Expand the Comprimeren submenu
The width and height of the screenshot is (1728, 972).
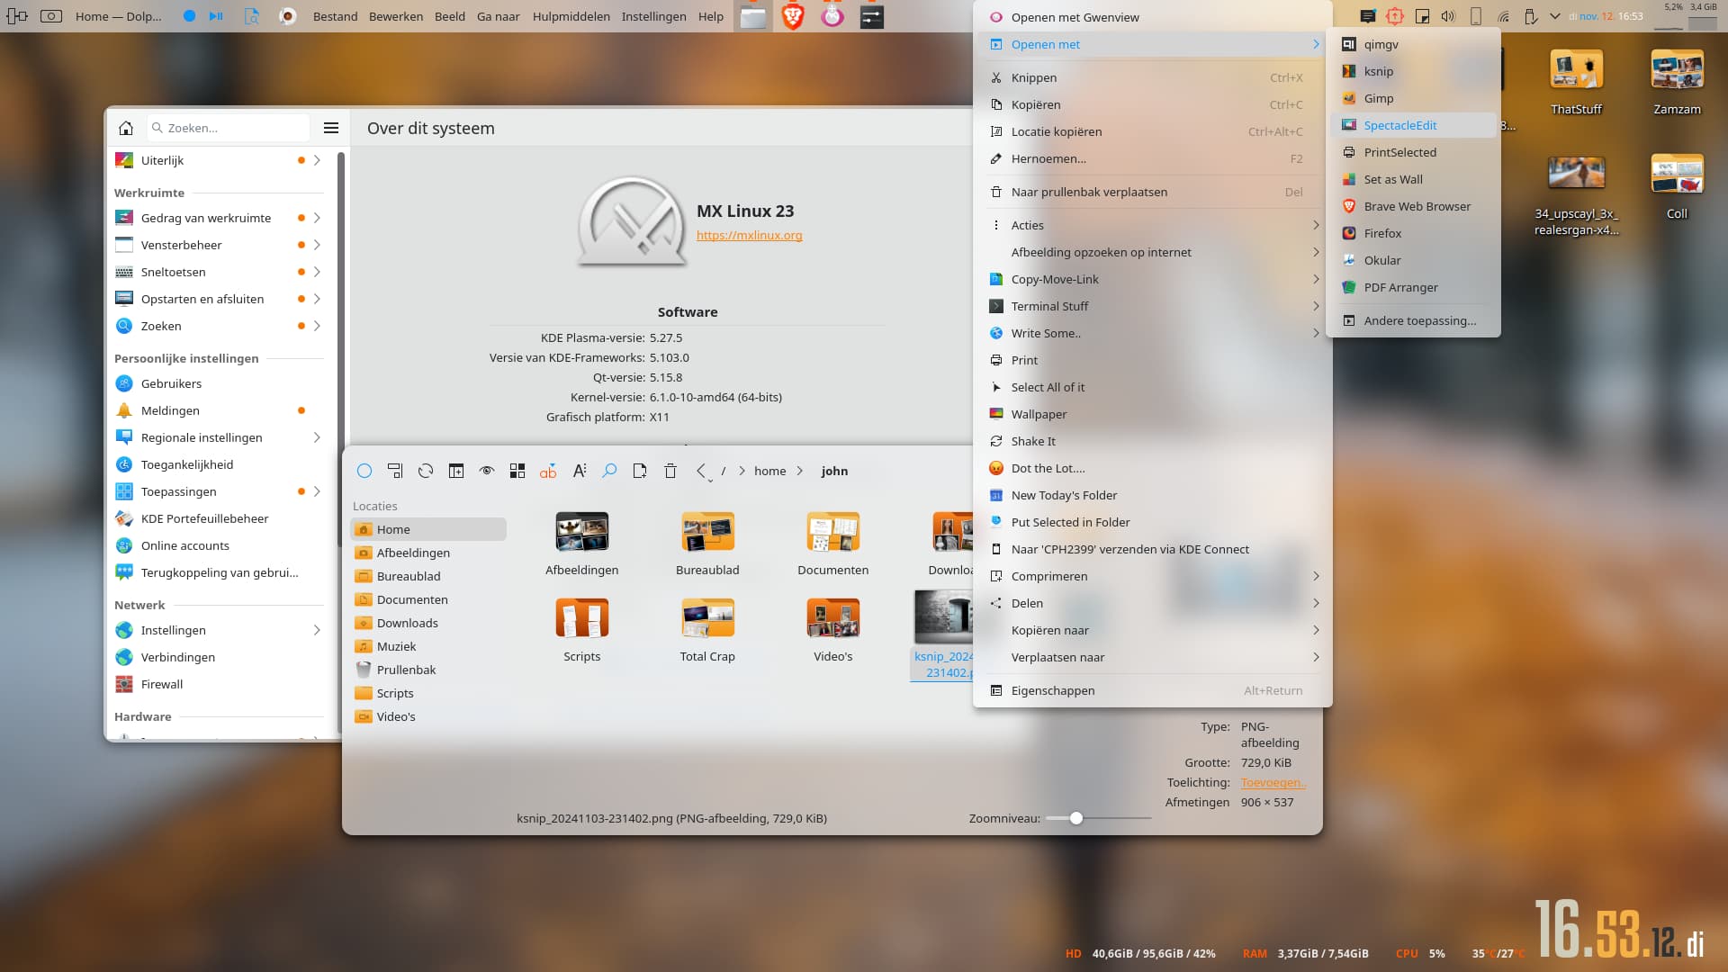pyautogui.click(x=1152, y=576)
